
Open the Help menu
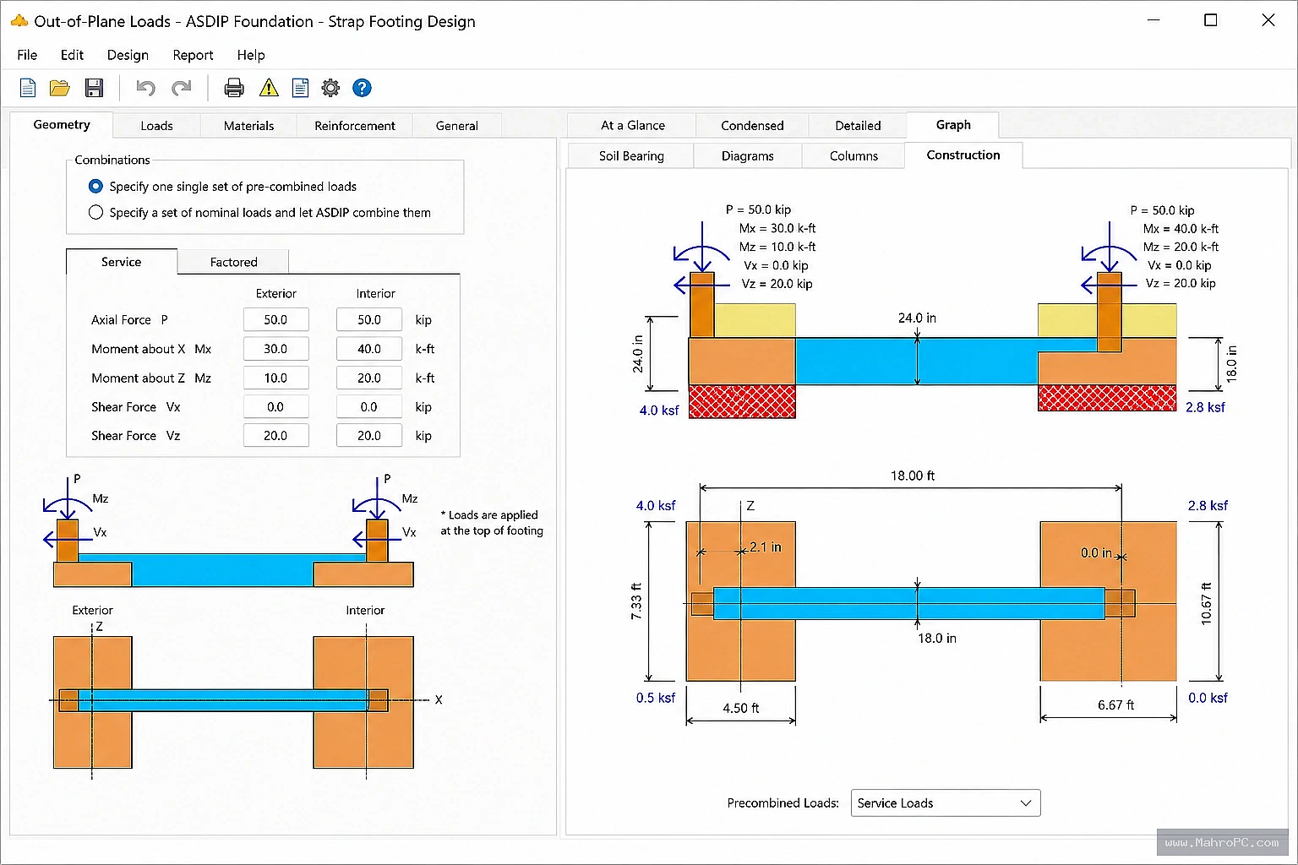251,55
